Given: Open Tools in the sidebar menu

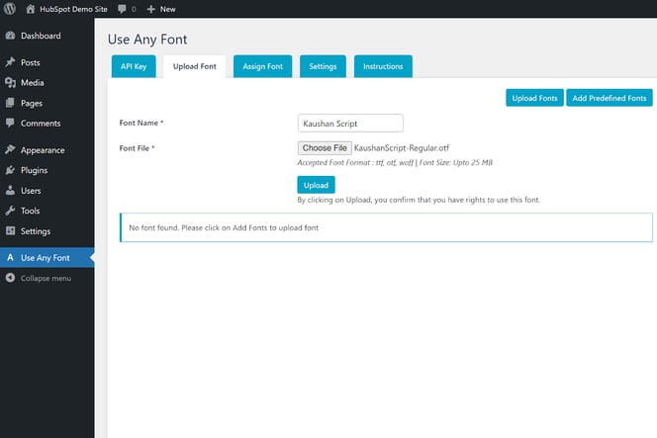Looking at the screenshot, I should (30, 211).
